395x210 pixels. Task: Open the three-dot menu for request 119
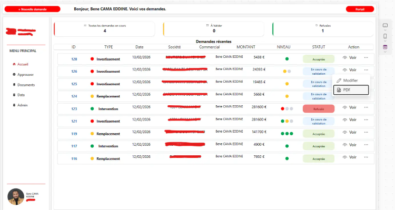click(366, 132)
